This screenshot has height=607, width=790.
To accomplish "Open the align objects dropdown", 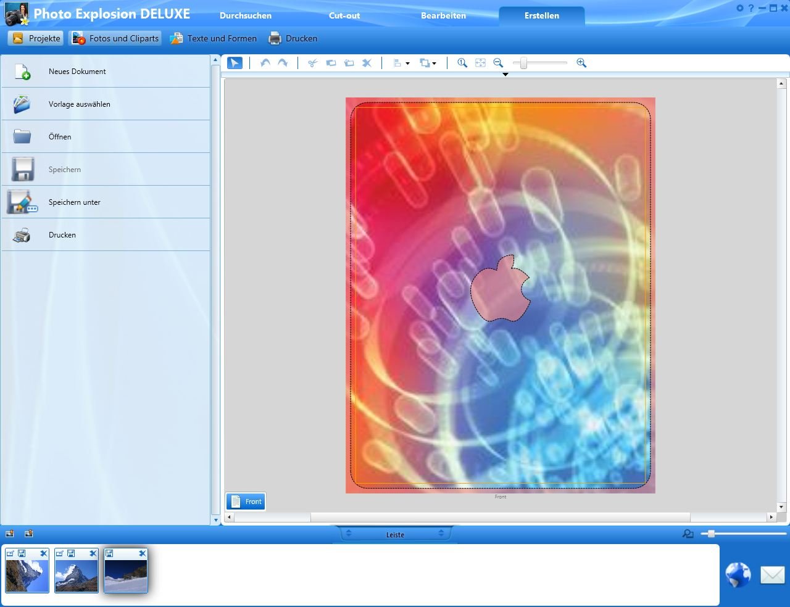I will pyautogui.click(x=402, y=63).
